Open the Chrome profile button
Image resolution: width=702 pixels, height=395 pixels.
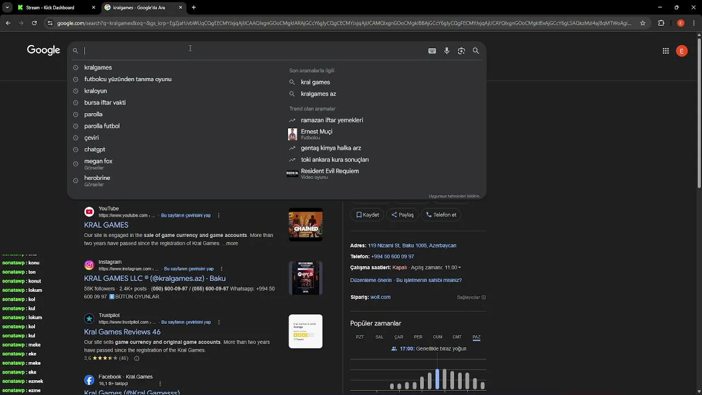coord(681,23)
